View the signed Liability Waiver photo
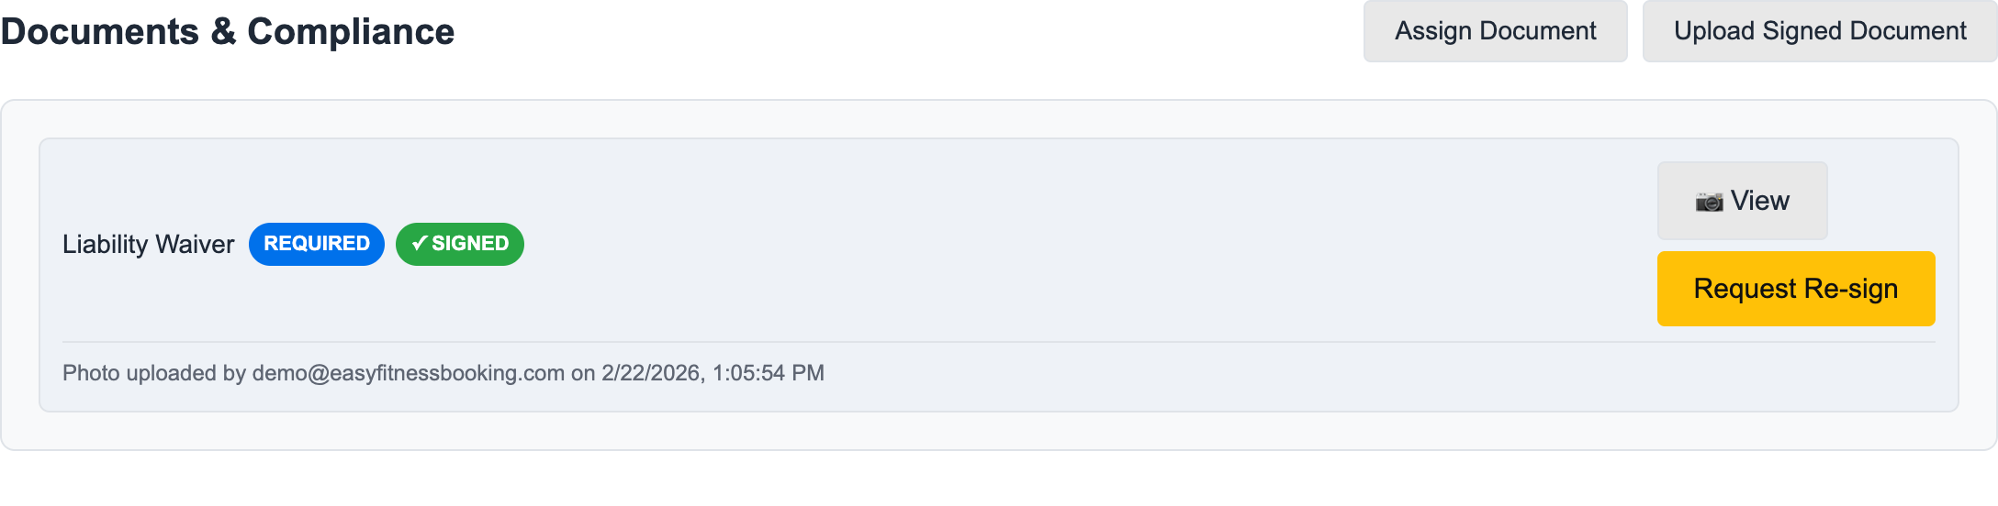The width and height of the screenshot is (1998, 506). pos(1742,201)
